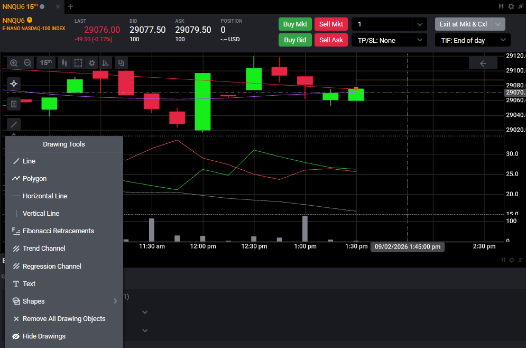The height and width of the screenshot is (348, 526).
Task: Open the 15m interval selector
Action: click(x=46, y=63)
